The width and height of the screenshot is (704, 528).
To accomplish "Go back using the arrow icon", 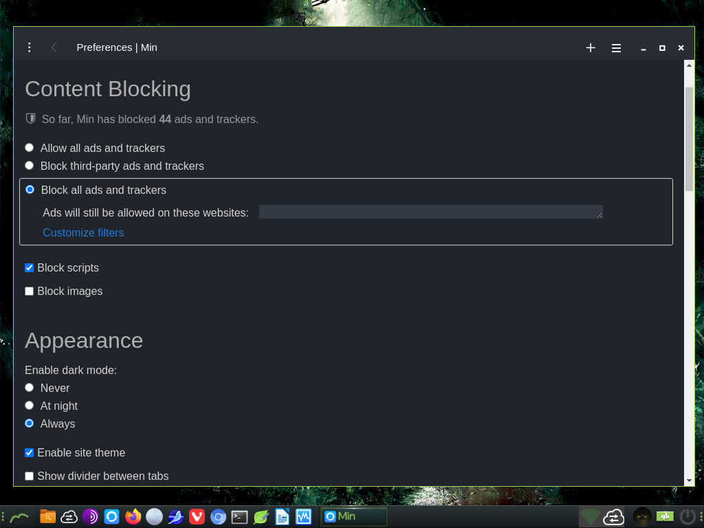I will point(54,47).
